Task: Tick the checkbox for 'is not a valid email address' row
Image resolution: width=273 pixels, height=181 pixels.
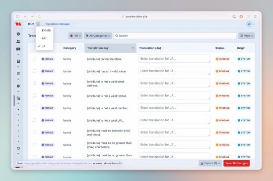Action: [x=34, y=83]
